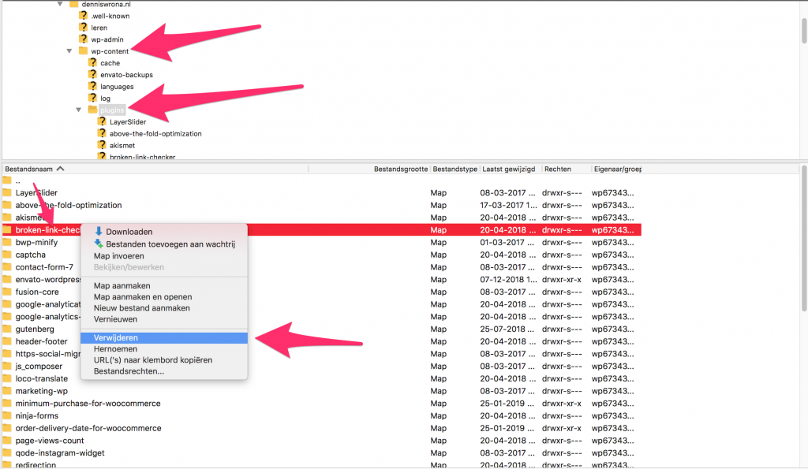Select the languages folder in the tree
The height and width of the screenshot is (469, 808).
point(117,87)
